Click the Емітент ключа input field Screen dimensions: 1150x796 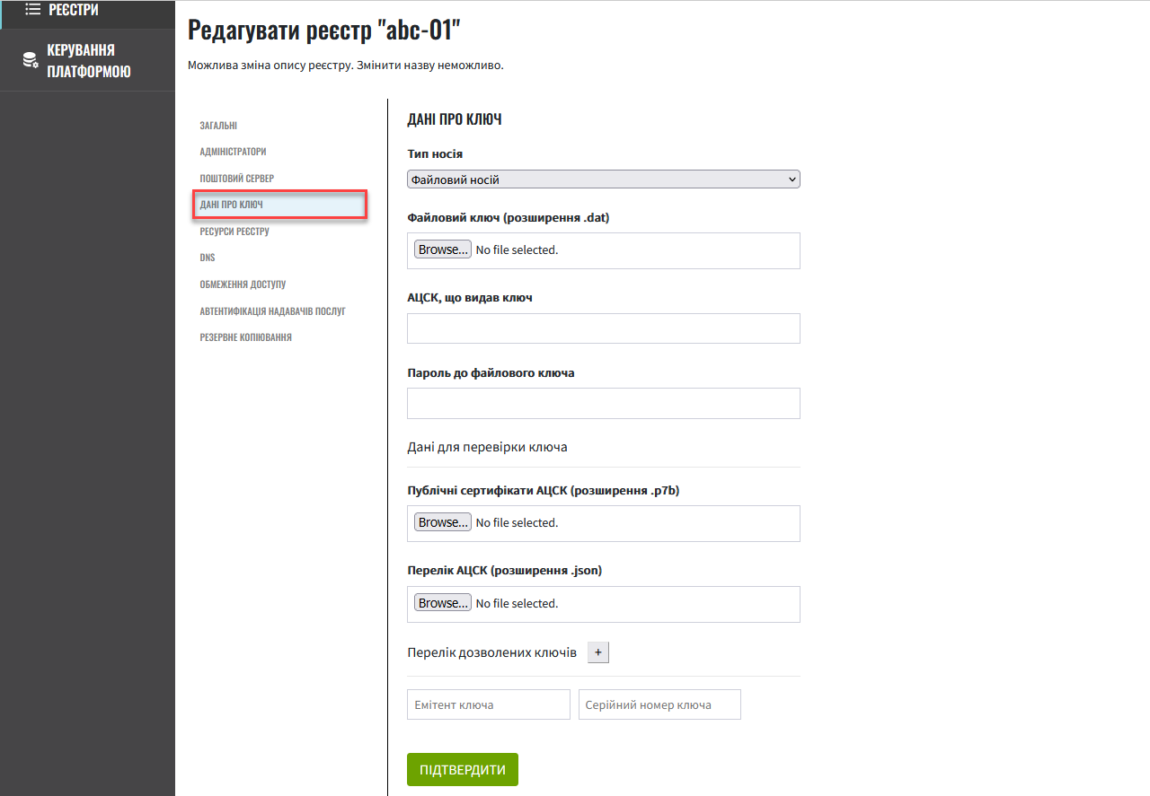(489, 704)
